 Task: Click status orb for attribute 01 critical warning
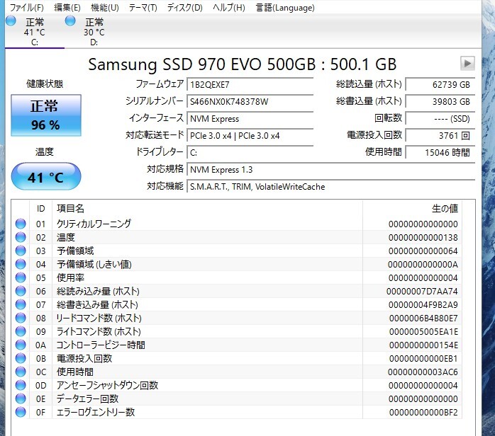click(21, 224)
